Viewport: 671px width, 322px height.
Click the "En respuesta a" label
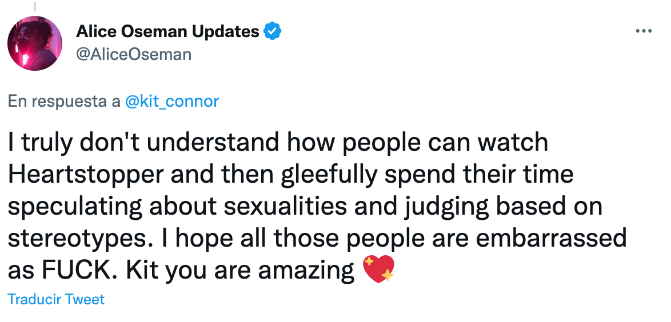64,102
